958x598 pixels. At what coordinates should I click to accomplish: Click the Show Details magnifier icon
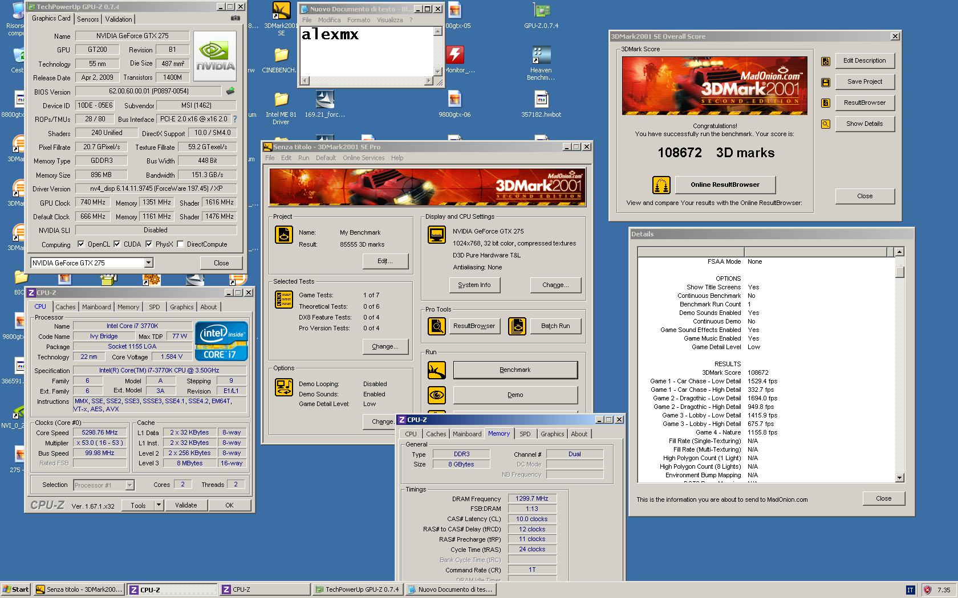(825, 124)
